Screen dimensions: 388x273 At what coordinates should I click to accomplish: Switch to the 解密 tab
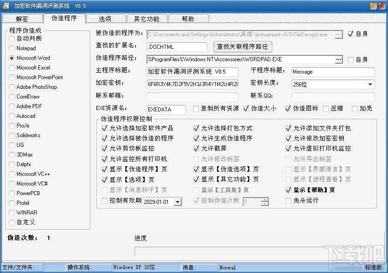click(x=22, y=19)
